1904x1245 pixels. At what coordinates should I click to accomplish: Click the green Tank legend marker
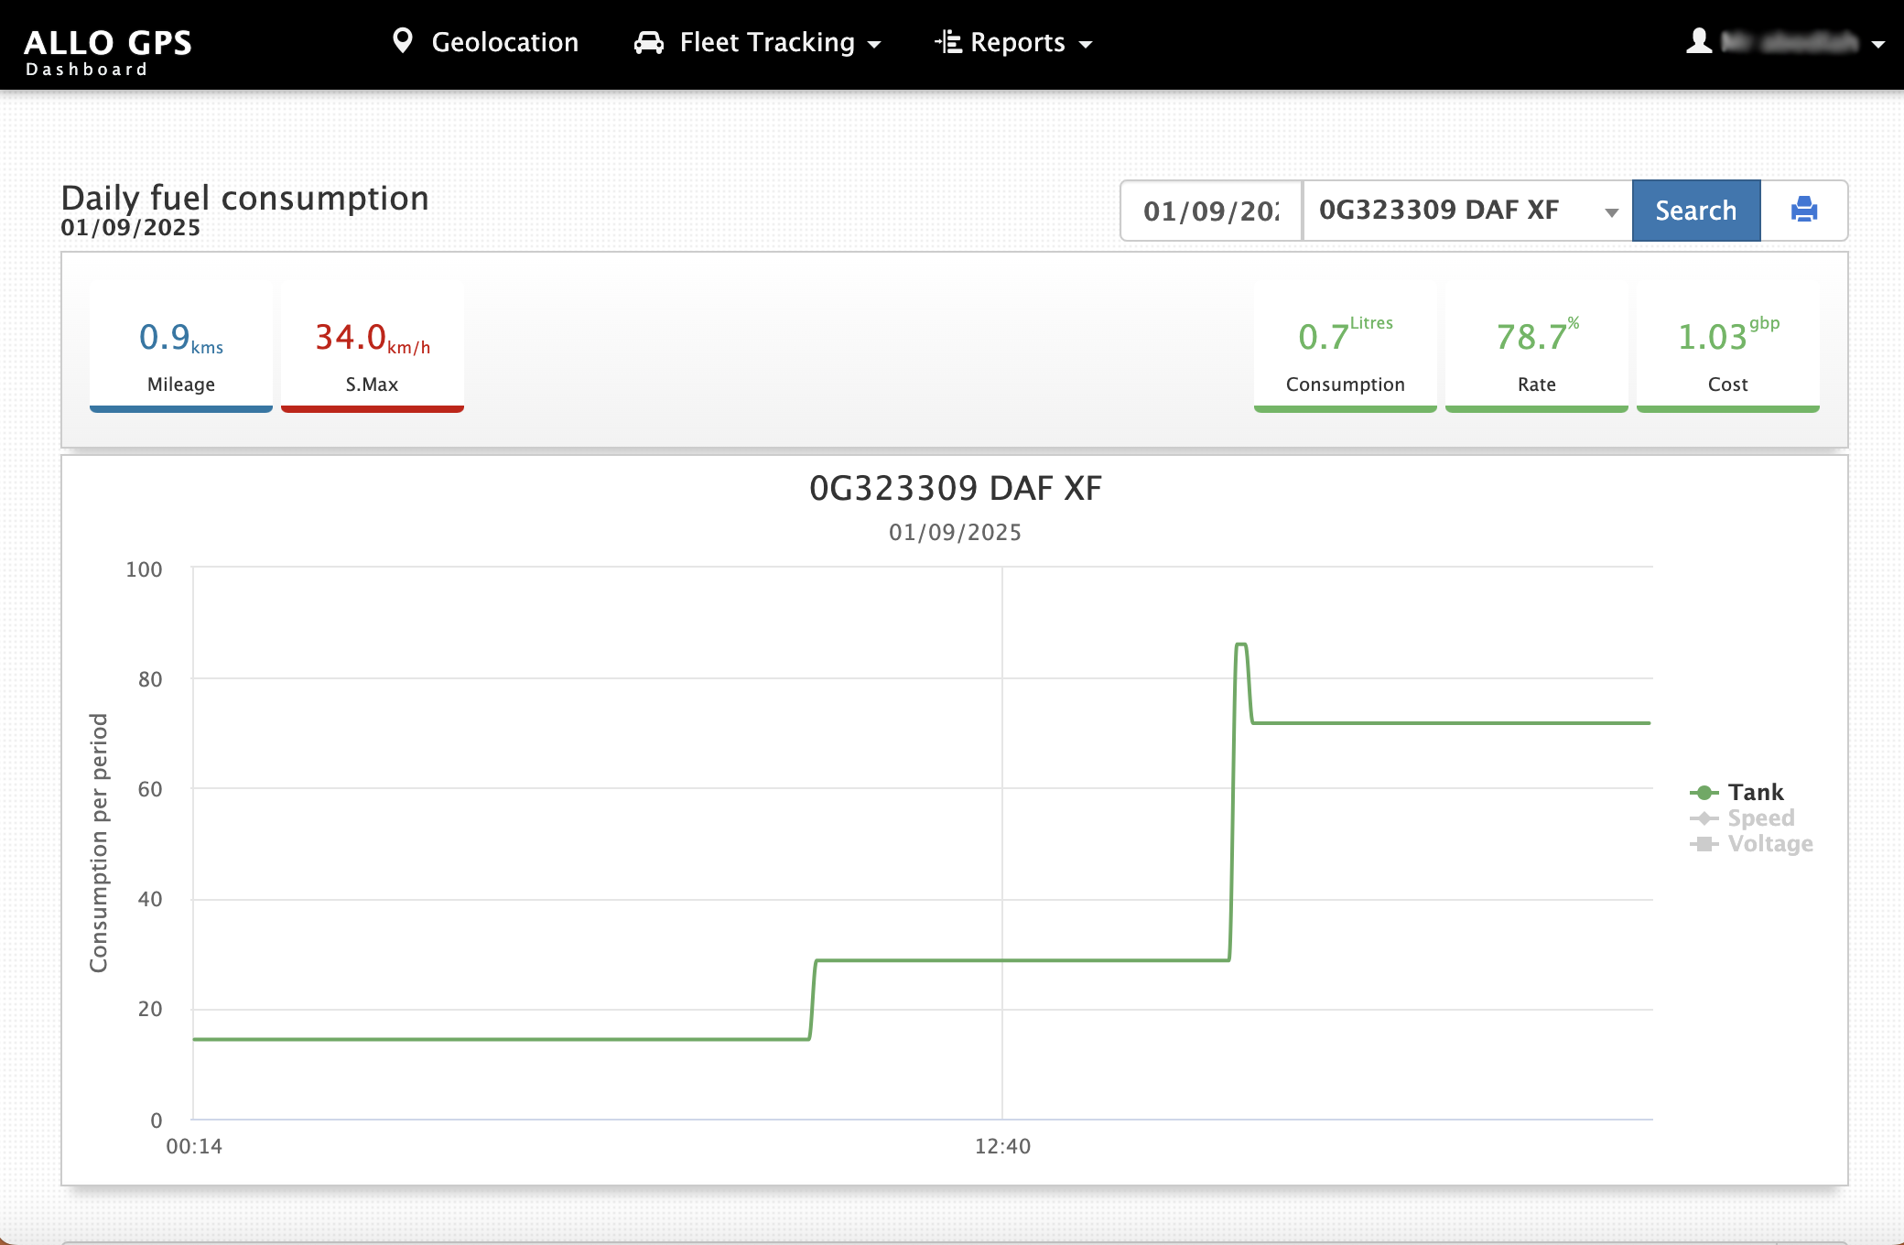click(1704, 793)
